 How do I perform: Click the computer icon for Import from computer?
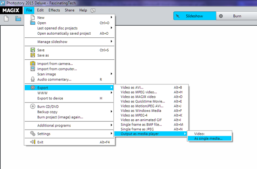(x=33, y=69)
